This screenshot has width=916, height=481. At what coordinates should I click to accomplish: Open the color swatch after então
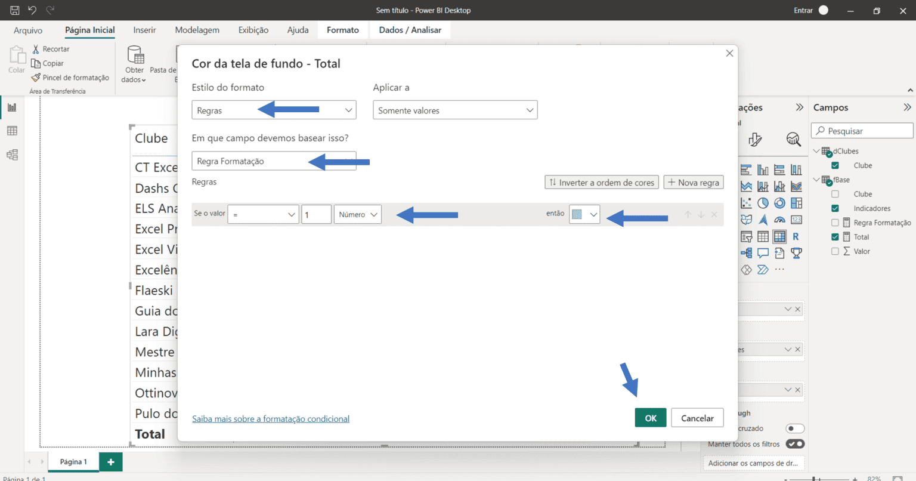[x=584, y=214]
